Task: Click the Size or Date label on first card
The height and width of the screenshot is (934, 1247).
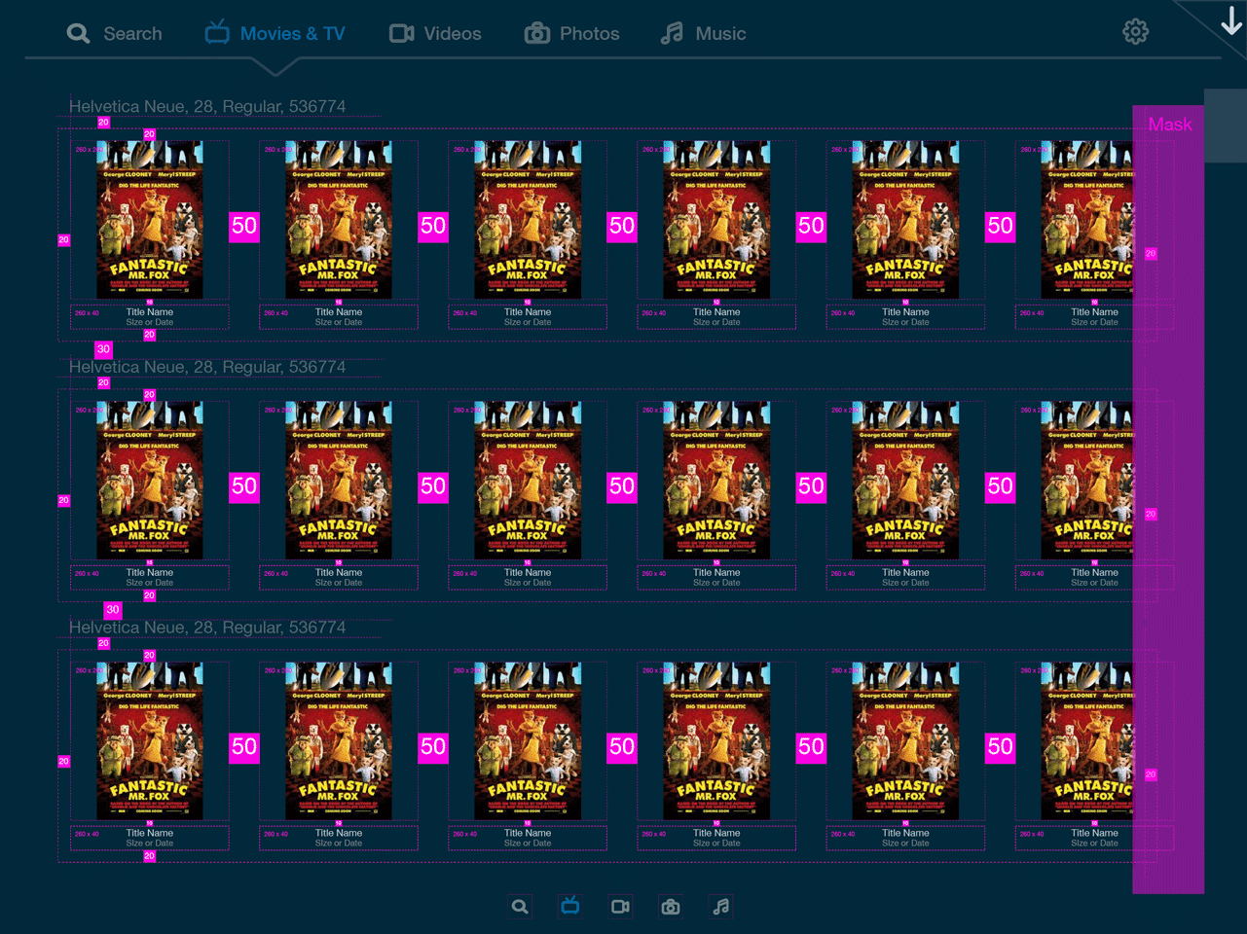Action: [x=149, y=322]
